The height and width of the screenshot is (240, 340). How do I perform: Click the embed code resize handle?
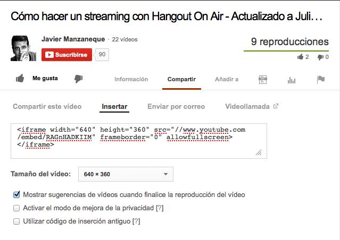point(259,152)
